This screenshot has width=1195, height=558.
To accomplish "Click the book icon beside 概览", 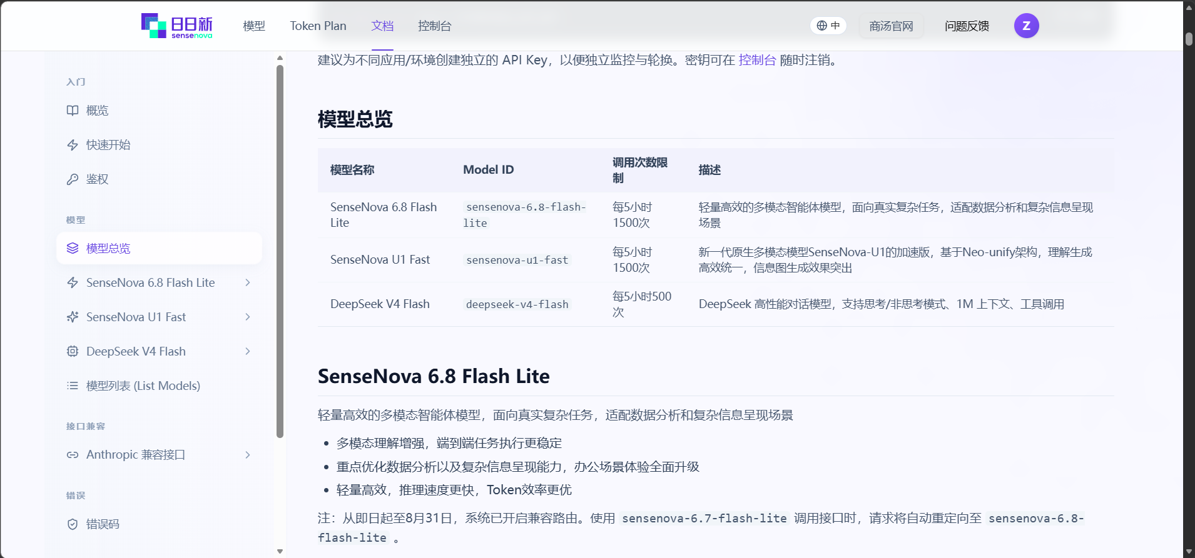I will pos(73,111).
